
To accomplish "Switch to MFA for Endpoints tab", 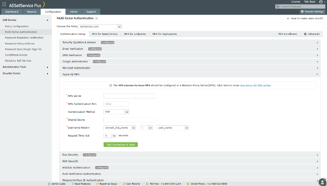I will pos(135,34).
